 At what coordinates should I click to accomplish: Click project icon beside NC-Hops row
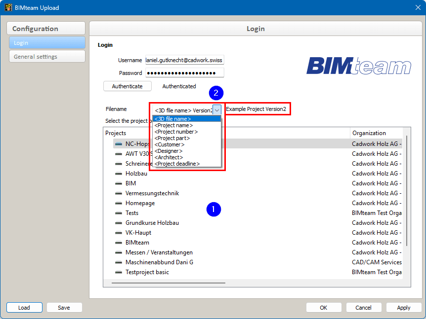coord(119,144)
